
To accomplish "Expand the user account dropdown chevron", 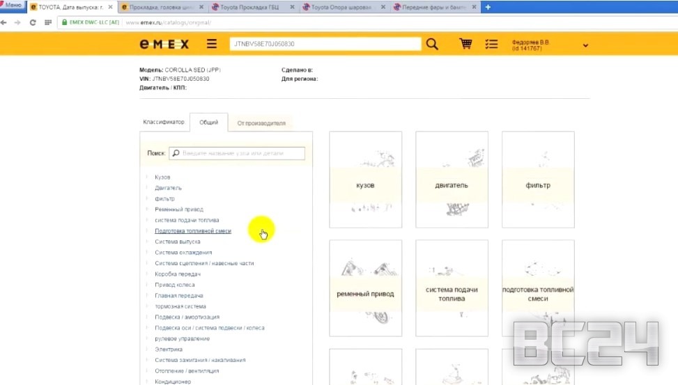I will pyautogui.click(x=585, y=46).
